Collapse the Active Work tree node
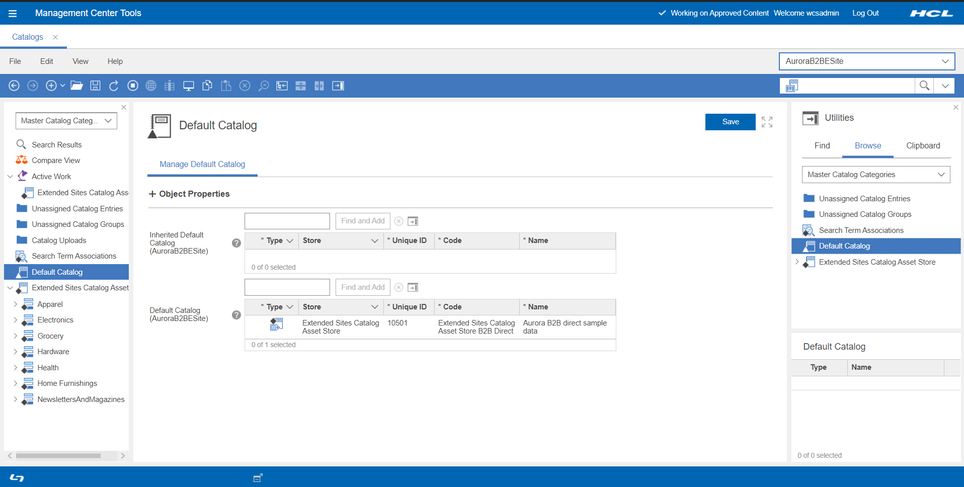The image size is (964, 487). (10, 177)
